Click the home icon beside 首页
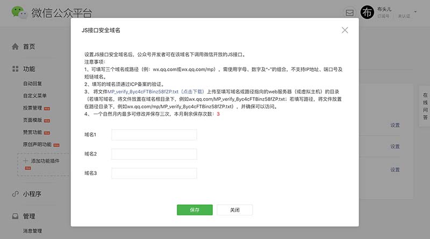The image size is (430, 239). point(16,47)
